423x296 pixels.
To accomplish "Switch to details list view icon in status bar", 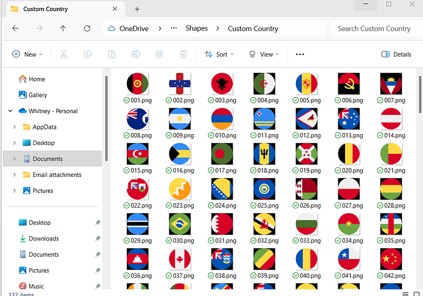I will point(405,294).
